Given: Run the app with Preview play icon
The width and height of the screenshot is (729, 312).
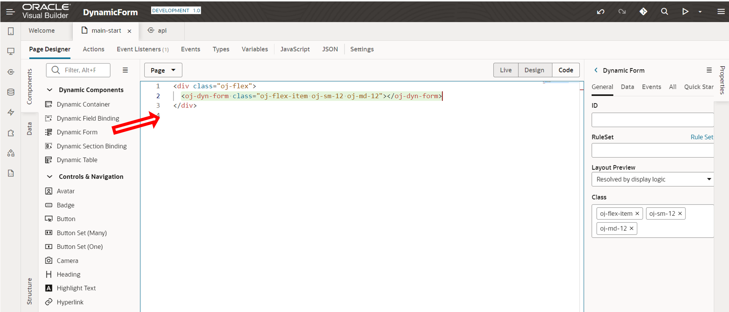Looking at the screenshot, I should click(x=685, y=12).
